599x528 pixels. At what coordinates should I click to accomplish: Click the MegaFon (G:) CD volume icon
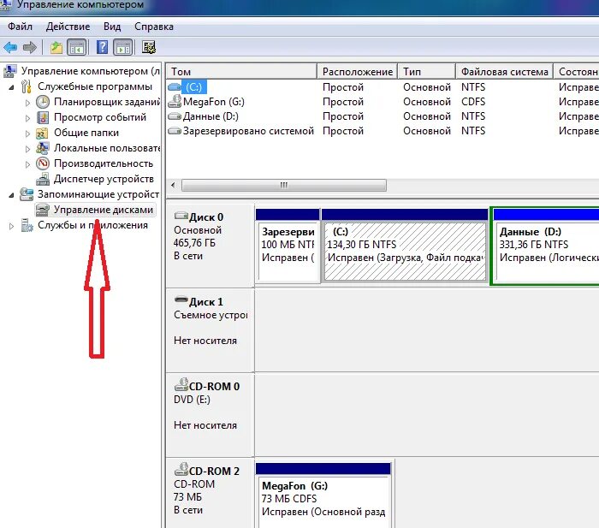pos(175,101)
